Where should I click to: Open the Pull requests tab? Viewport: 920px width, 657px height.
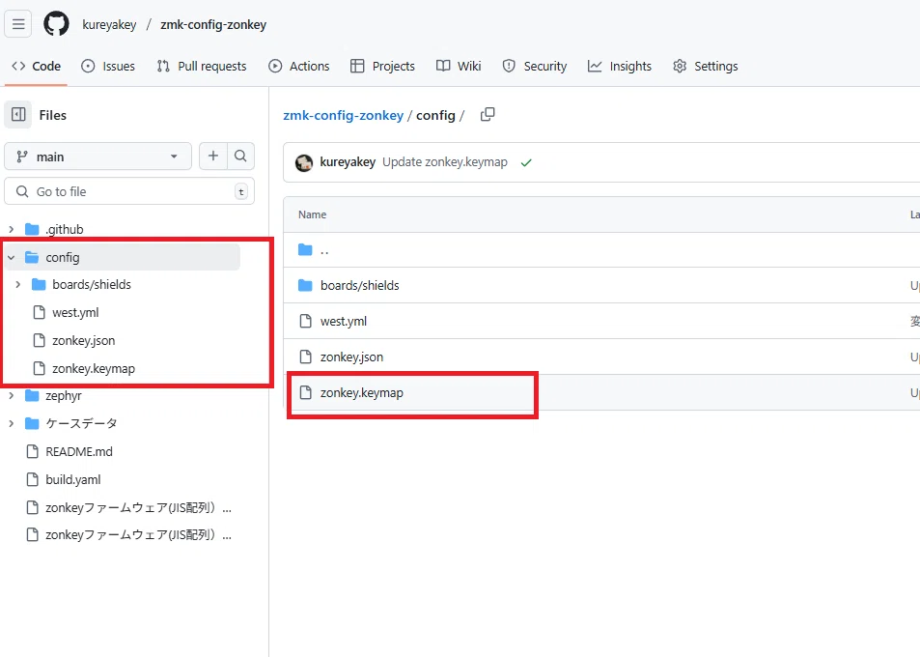[x=202, y=67]
